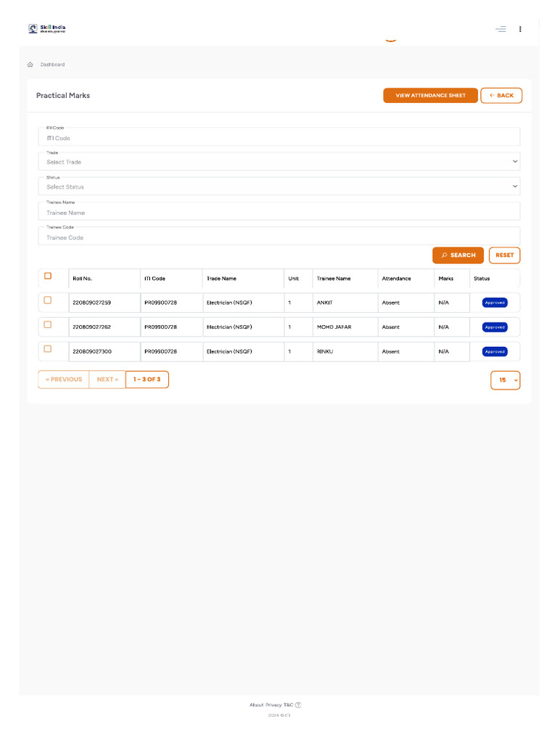Click the Attendance column header
The image size is (557, 743).
[397, 279]
